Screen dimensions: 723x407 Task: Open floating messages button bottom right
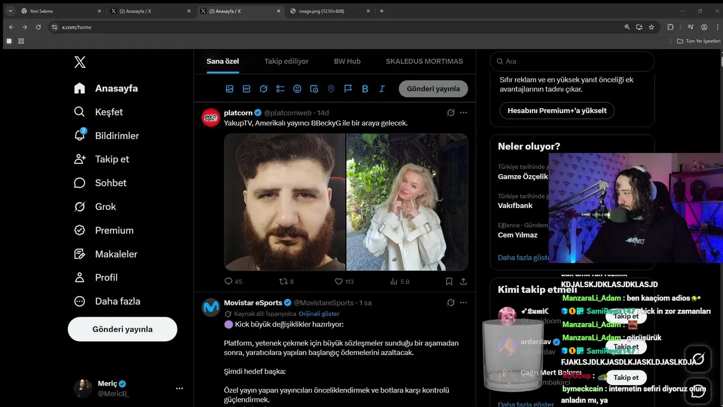698,390
